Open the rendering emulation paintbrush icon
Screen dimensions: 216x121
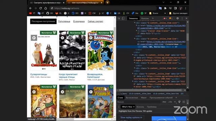pyautogui.click(x=179, y=102)
